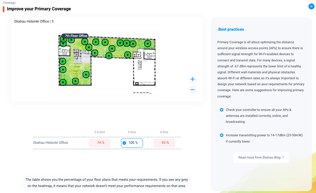The height and width of the screenshot is (193, 316).
Task: Zoom out with the minus button
Action: coord(193,90)
